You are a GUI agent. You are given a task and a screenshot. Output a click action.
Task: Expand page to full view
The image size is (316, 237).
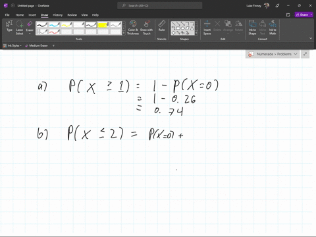(x=305, y=54)
